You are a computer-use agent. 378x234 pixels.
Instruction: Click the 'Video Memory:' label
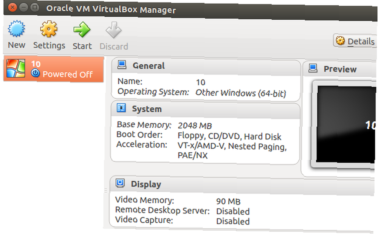(144, 200)
